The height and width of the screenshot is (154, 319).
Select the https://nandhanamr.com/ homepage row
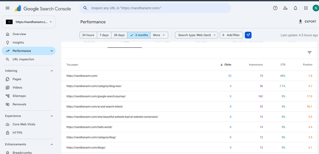point(190,76)
